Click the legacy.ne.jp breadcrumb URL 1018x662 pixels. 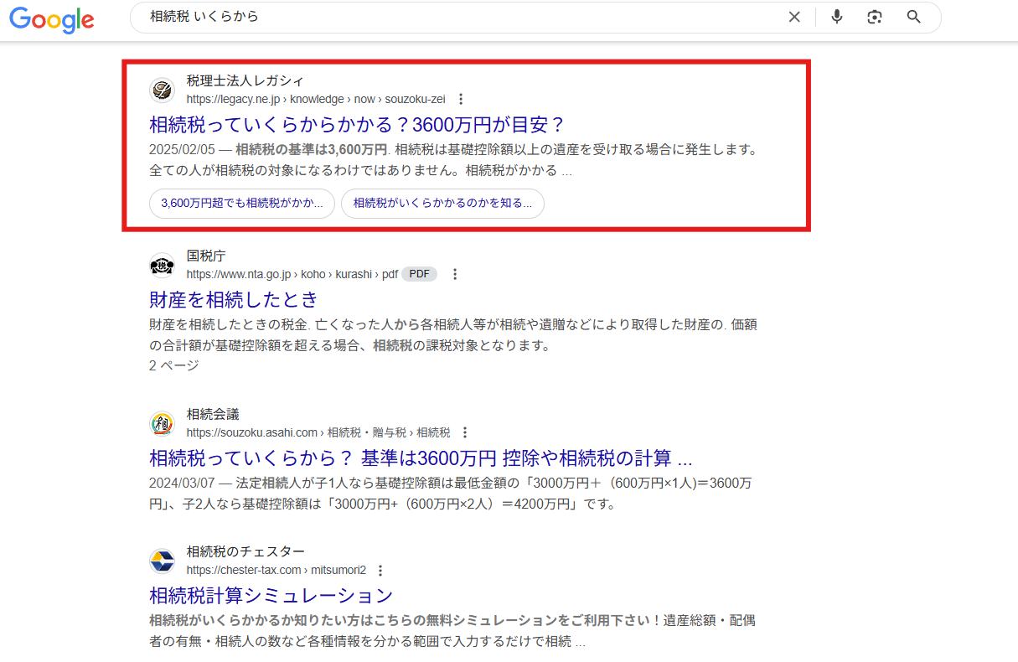pyautogui.click(x=316, y=99)
